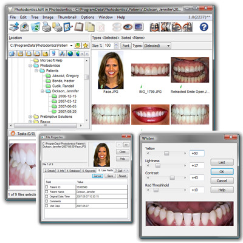Click the checkmark task form toolbar icon
The width and height of the screenshot is (243, 243).
click(68, 27)
